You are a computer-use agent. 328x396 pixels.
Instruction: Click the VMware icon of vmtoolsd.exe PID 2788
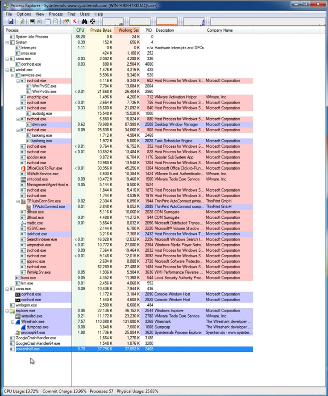tap(18, 316)
